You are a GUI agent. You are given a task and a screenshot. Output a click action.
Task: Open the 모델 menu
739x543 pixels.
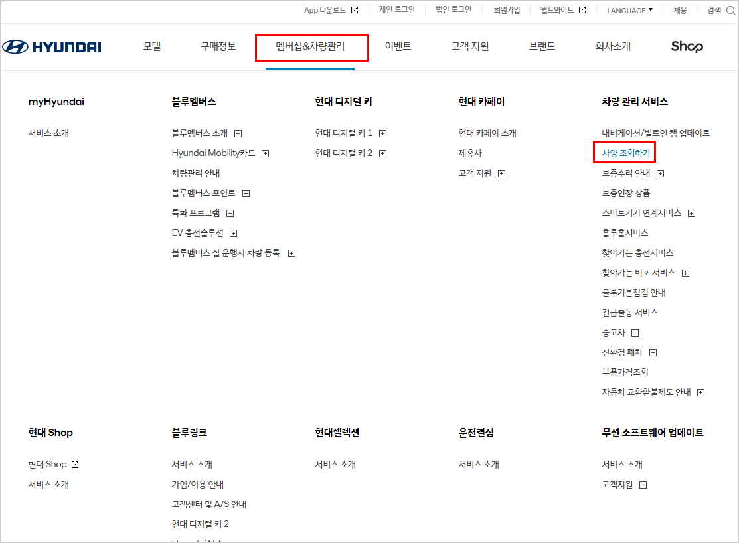(x=151, y=47)
